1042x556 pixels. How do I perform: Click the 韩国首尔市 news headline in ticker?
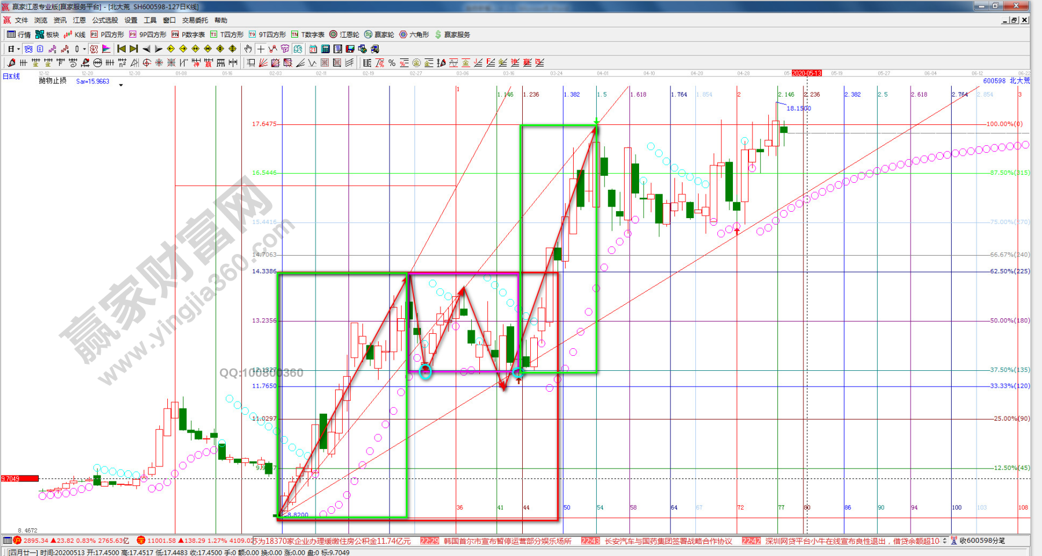507,541
